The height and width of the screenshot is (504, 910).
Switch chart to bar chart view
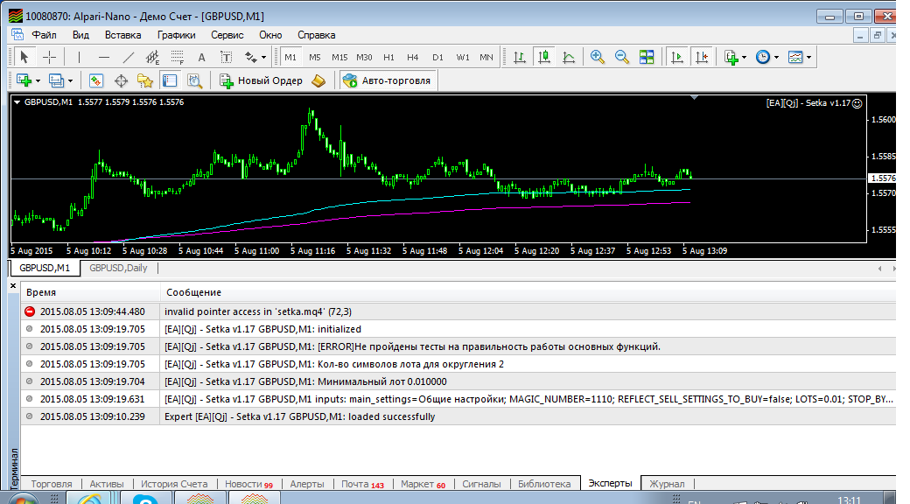pyautogui.click(x=520, y=57)
